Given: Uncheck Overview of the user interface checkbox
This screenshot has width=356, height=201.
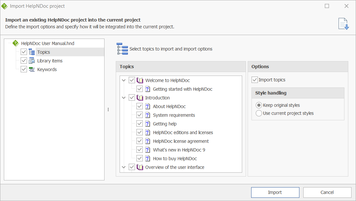Looking at the screenshot, I should coord(132,167).
